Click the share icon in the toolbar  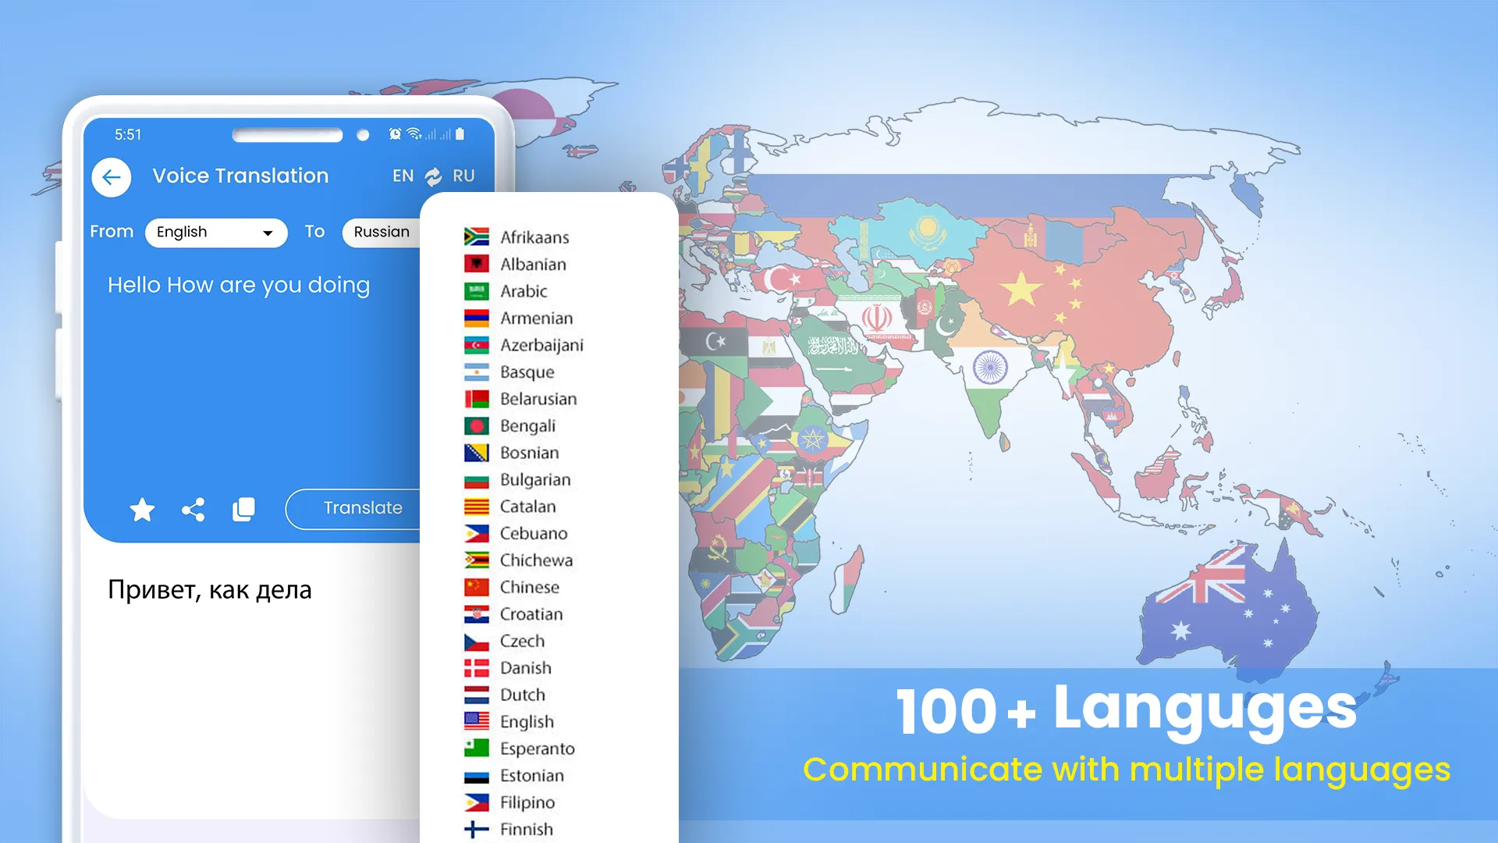[193, 508]
